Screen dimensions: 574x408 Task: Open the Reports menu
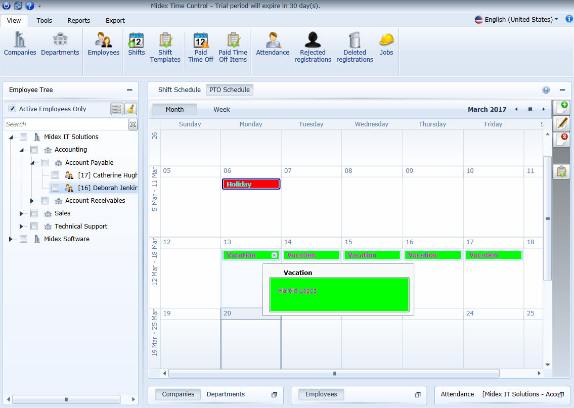pyautogui.click(x=78, y=21)
